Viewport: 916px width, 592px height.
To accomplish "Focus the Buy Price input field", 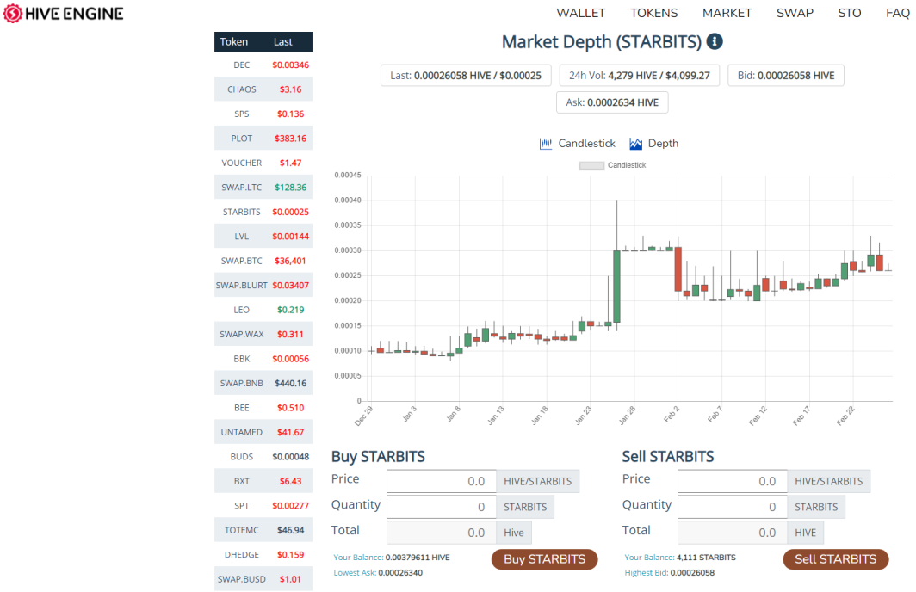I will (x=441, y=481).
